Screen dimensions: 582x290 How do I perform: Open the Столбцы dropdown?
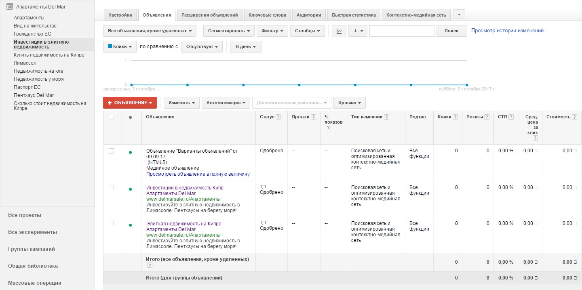pyautogui.click(x=308, y=31)
